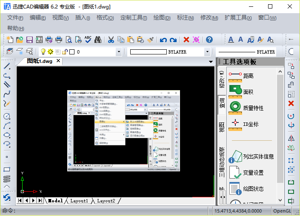
Task: Close the 图纸1.dwg document tab
Action: point(58,61)
